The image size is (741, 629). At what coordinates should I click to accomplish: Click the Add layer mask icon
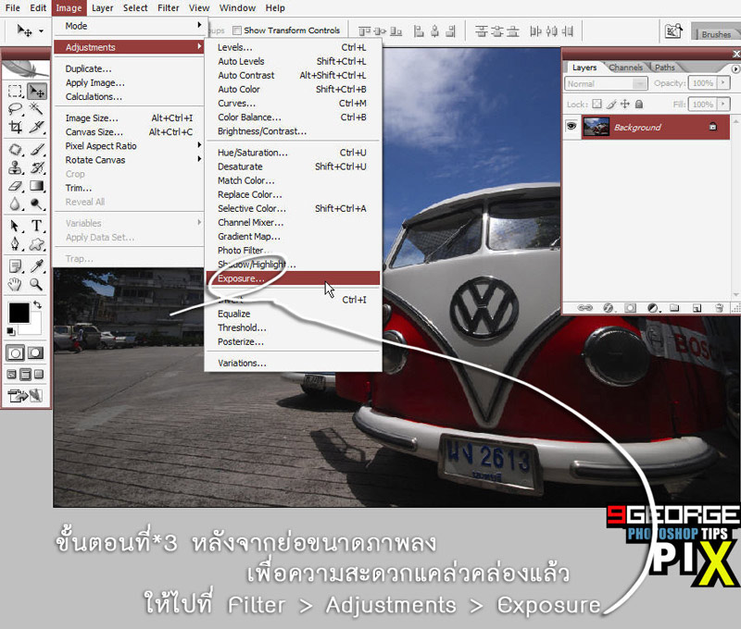(630, 308)
